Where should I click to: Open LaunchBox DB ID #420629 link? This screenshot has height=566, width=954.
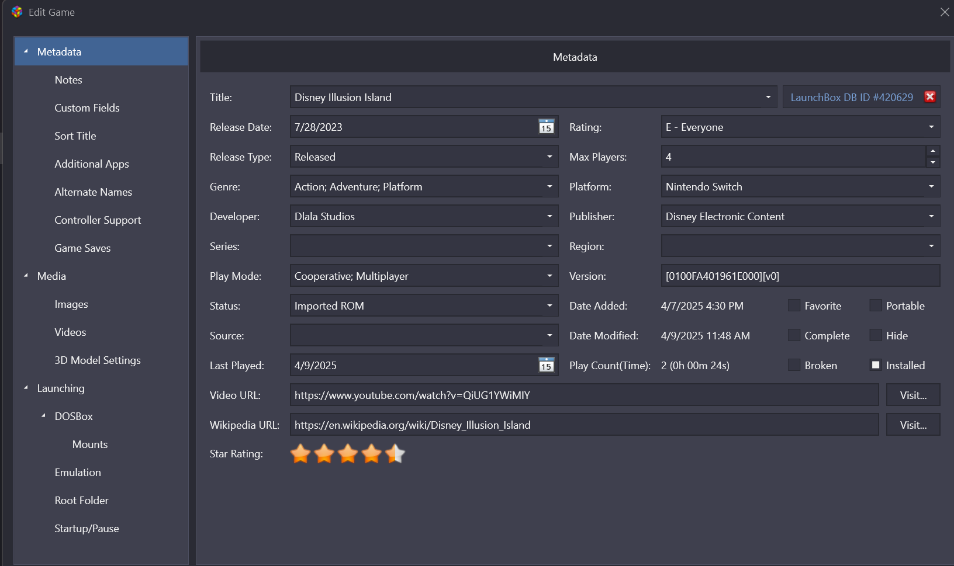(x=852, y=97)
